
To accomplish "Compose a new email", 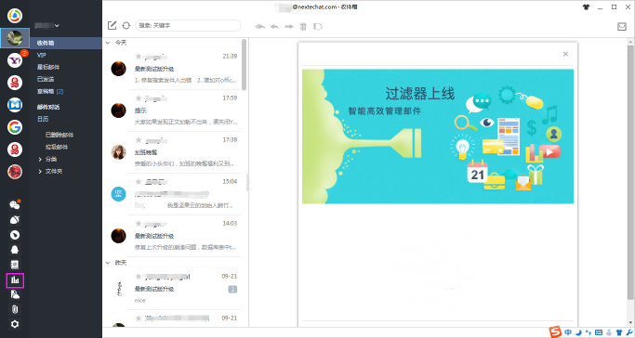I will coord(112,25).
